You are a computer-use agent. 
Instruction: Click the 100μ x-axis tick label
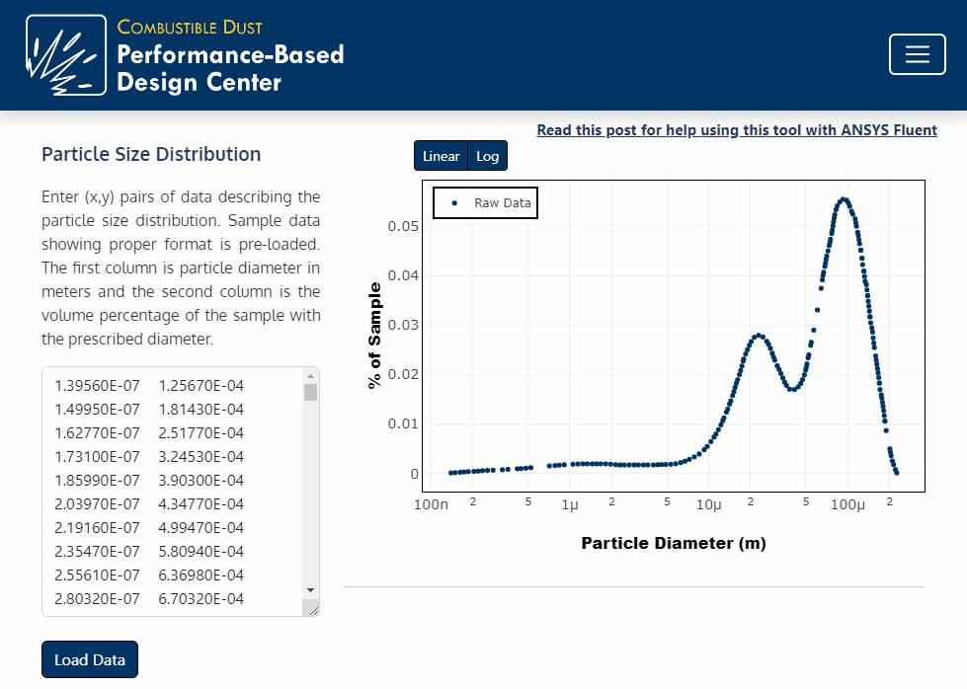[x=847, y=504]
